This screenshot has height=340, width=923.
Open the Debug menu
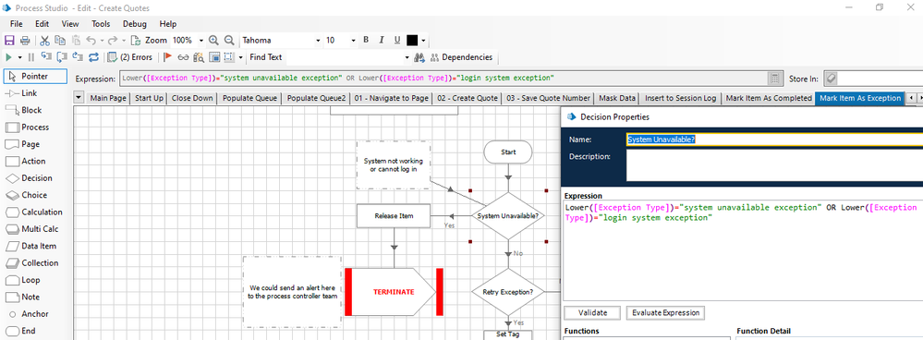pyautogui.click(x=135, y=24)
